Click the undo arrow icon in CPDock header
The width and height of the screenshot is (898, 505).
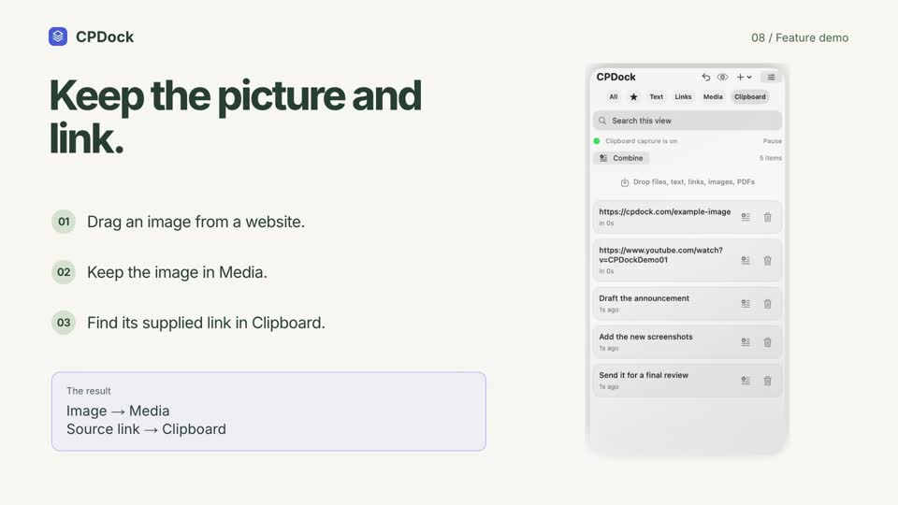point(705,77)
